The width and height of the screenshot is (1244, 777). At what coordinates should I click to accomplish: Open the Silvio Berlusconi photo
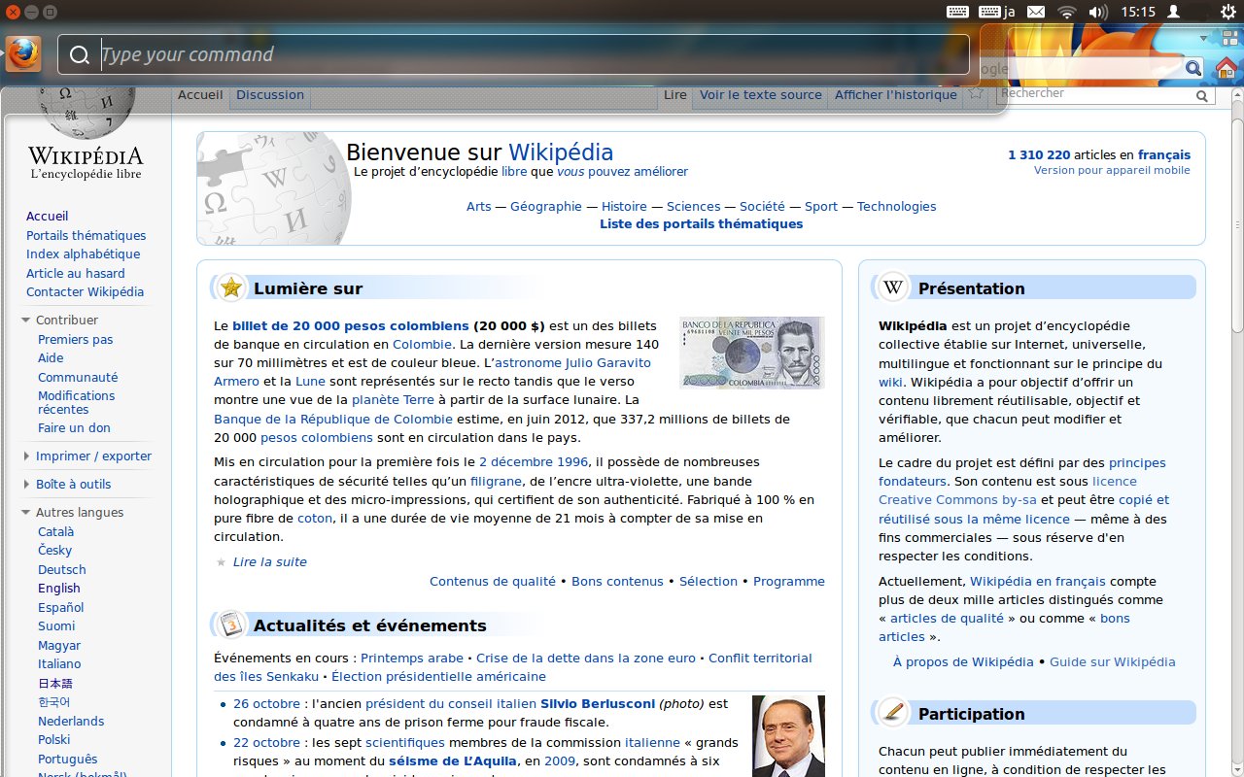click(x=788, y=736)
